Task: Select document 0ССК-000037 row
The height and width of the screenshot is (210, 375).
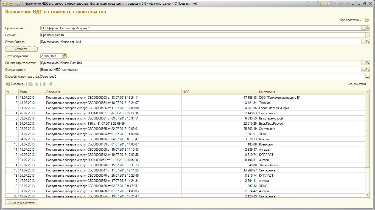Action: pos(113,113)
